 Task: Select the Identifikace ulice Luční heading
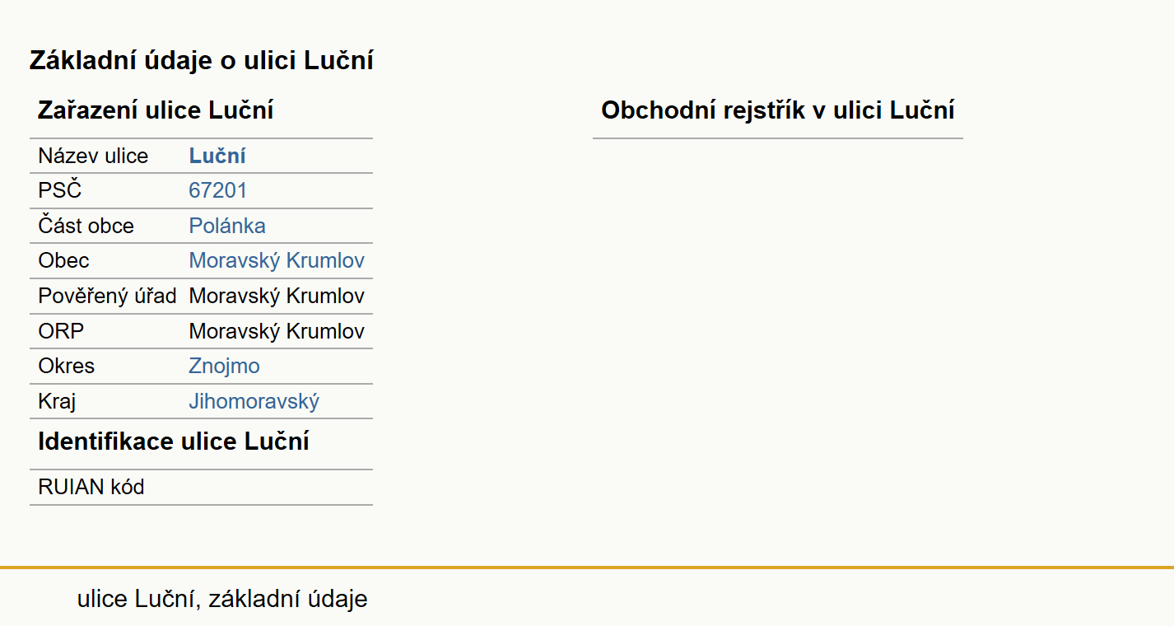click(x=174, y=441)
